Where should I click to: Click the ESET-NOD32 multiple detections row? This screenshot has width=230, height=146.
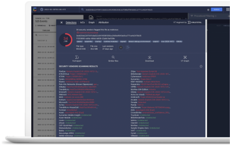(x=145, y=82)
